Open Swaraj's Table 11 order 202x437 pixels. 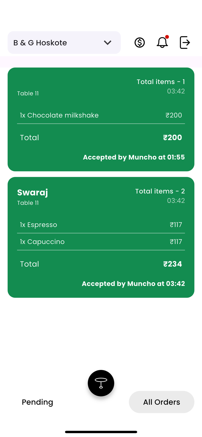pyautogui.click(x=101, y=237)
